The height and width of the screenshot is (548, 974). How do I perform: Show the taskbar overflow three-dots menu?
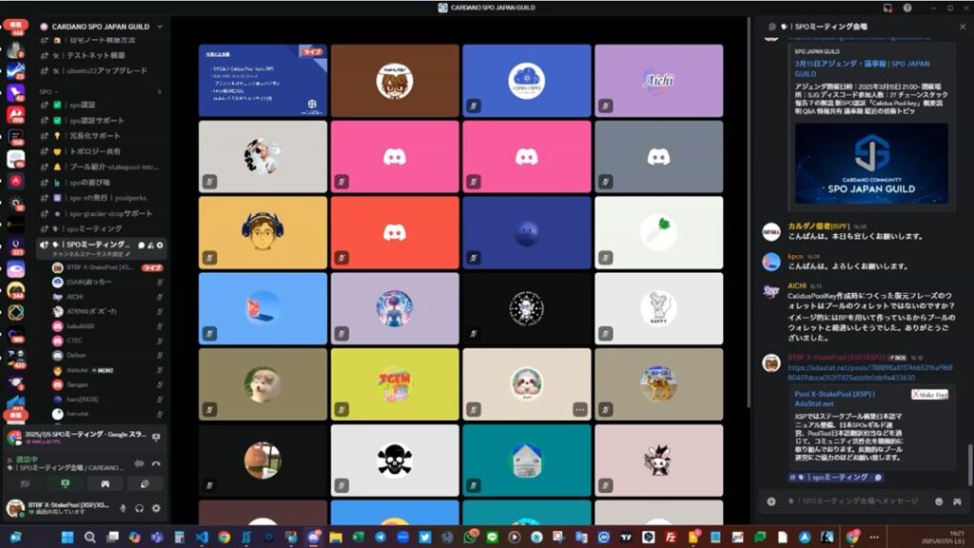pos(875,537)
